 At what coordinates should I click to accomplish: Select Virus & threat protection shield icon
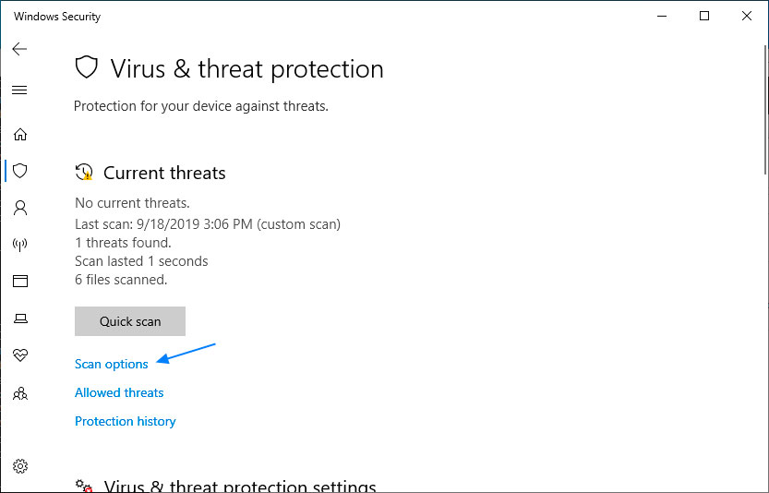19,171
